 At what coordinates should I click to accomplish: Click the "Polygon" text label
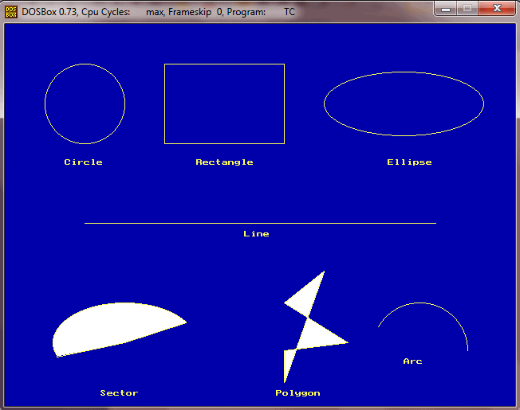(x=297, y=393)
